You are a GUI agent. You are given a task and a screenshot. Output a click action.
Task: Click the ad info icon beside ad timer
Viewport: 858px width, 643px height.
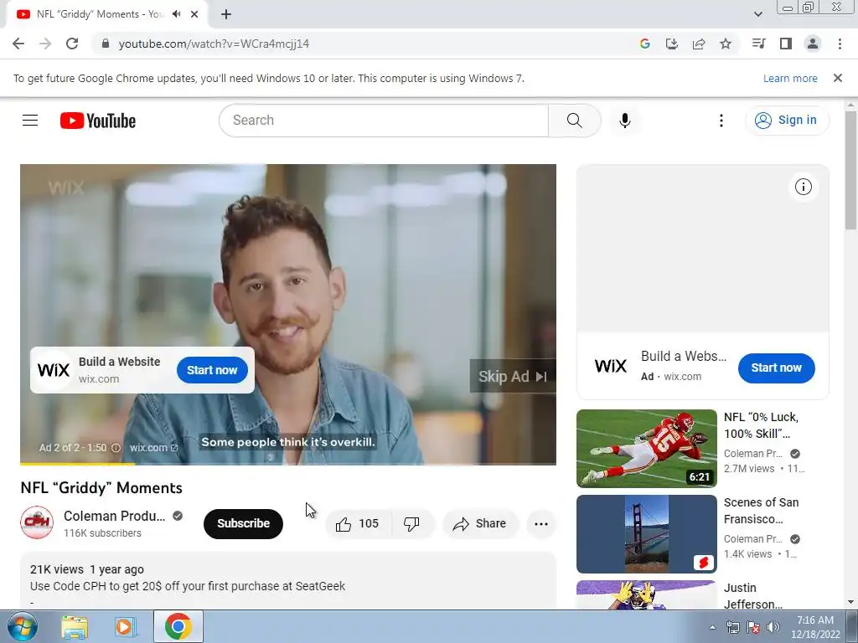tap(116, 448)
